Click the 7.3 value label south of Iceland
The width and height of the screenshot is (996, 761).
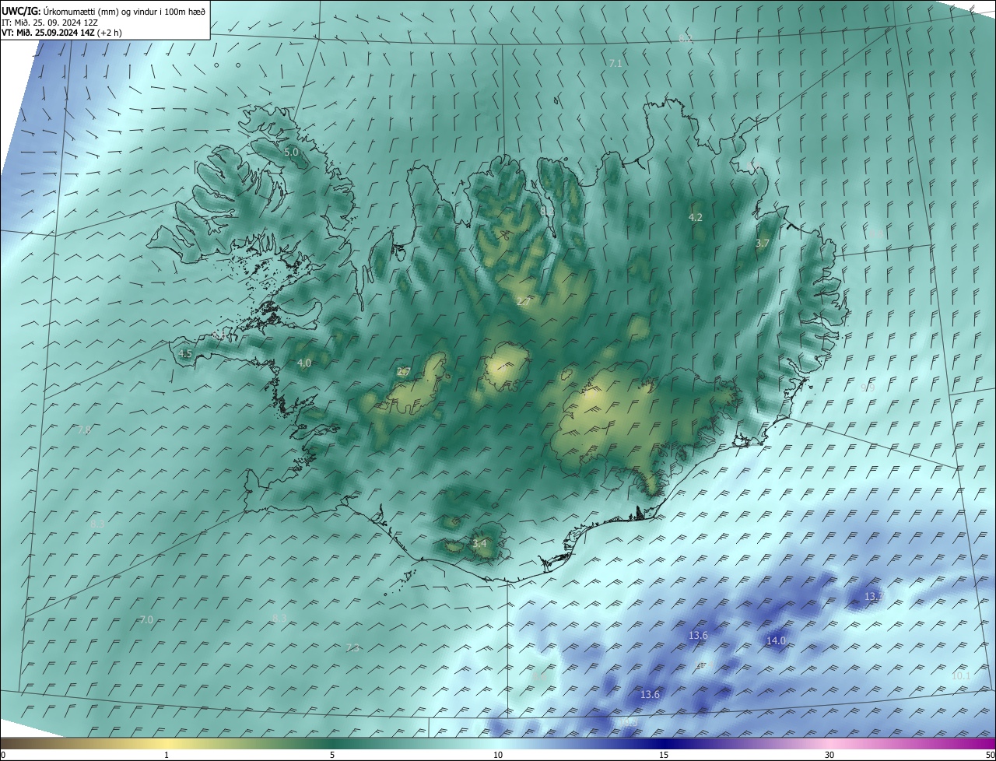click(x=352, y=647)
